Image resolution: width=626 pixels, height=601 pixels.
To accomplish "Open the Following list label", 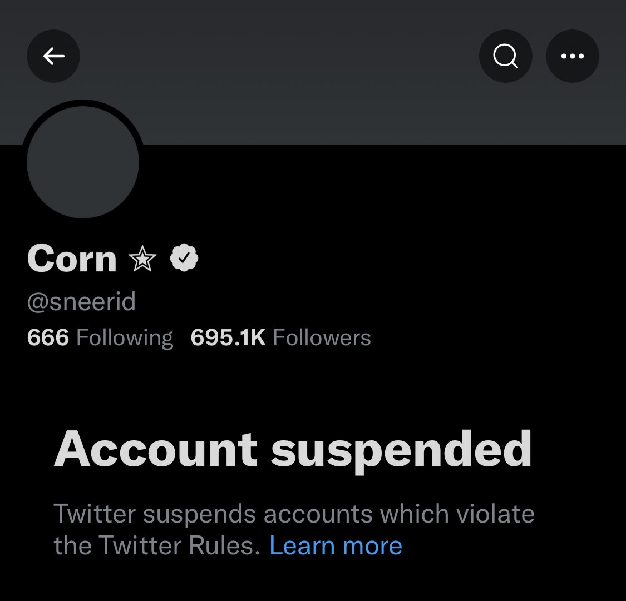I will (x=125, y=337).
